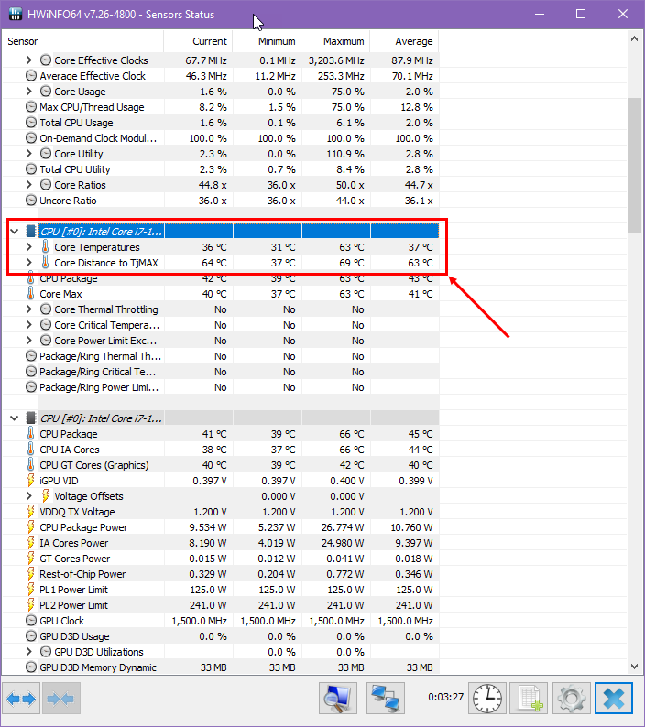Select the PL2 Power Limit row
The height and width of the screenshot is (727, 645).
[x=221, y=605]
